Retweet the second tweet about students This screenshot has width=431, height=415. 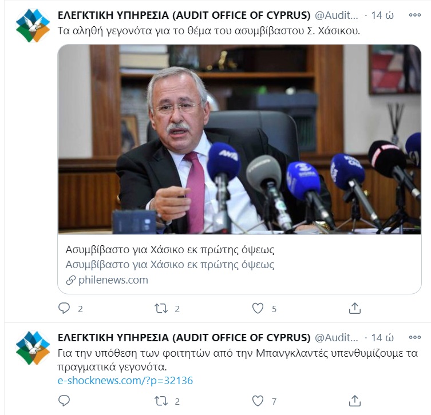pos(161,401)
